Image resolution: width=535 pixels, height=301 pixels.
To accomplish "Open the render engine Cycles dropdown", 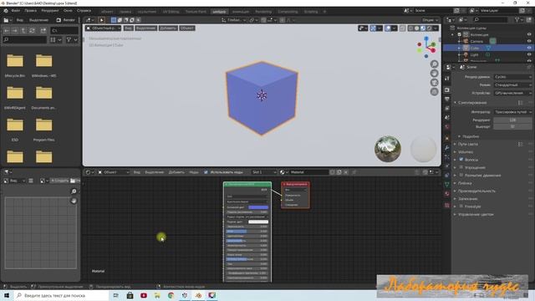I will pyautogui.click(x=512, y=77).
